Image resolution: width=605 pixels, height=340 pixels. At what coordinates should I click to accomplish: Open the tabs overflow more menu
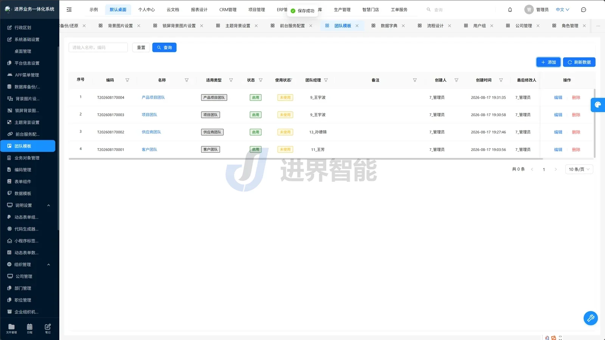[598, 26]
